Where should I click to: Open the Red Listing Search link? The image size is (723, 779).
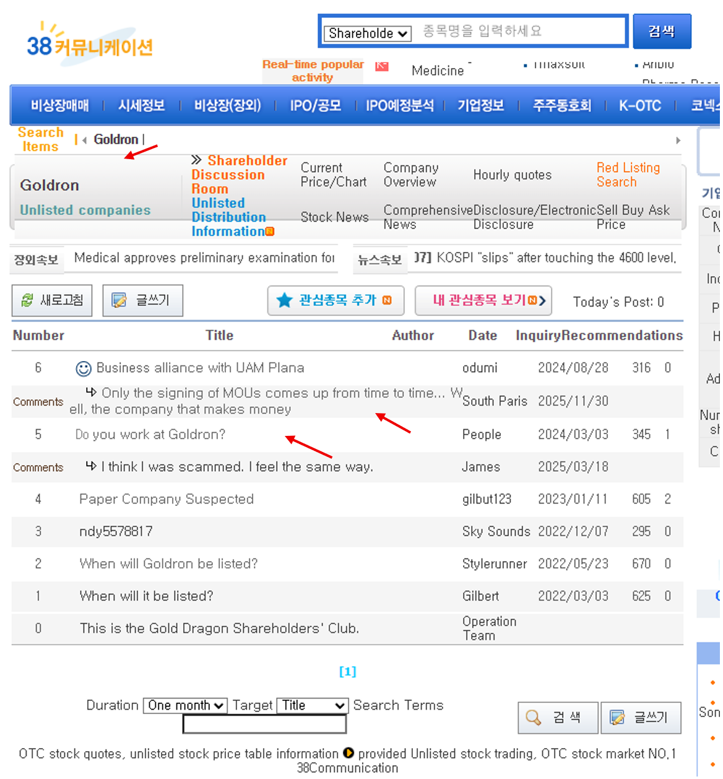628,175
